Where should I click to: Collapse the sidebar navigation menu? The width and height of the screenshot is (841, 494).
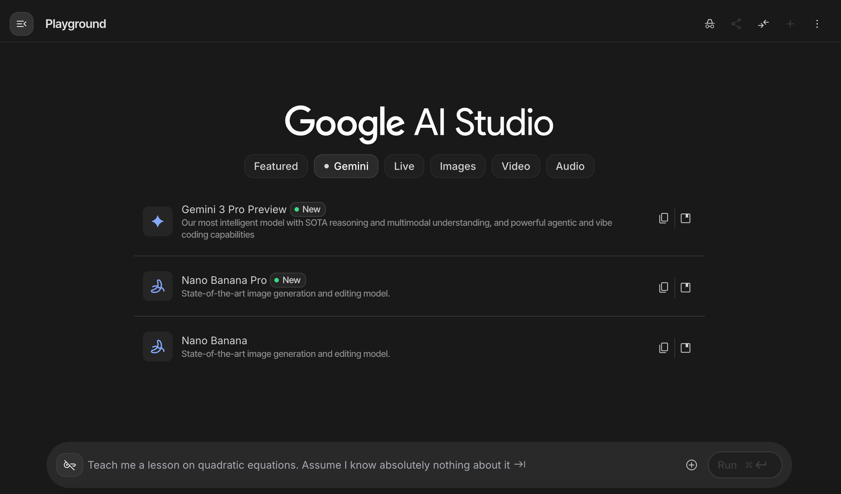pyautogui.click(x=22, y=24)
